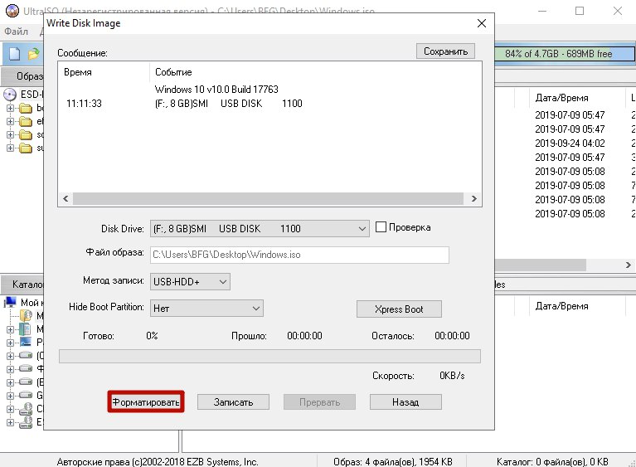The height and width of the screenshot is (467, 636).
Task: Click the Прервать button
Action: click(x=319, y=402)
